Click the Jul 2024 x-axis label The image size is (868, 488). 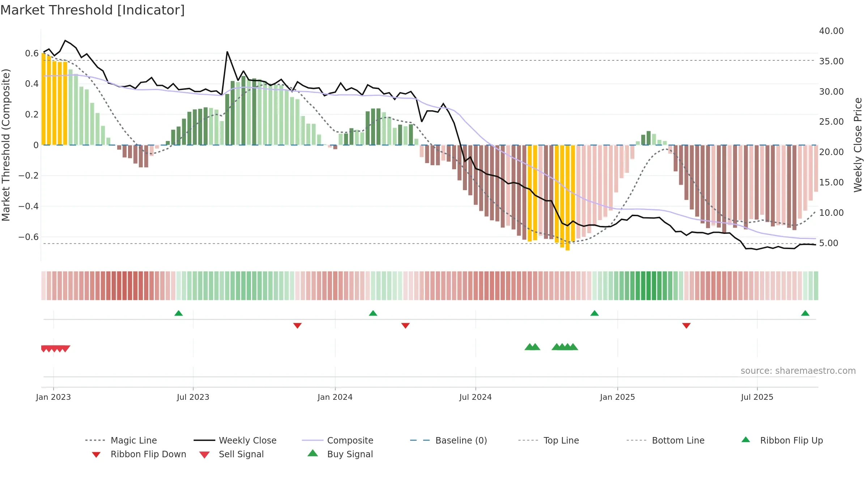click(x=476, y=397)
